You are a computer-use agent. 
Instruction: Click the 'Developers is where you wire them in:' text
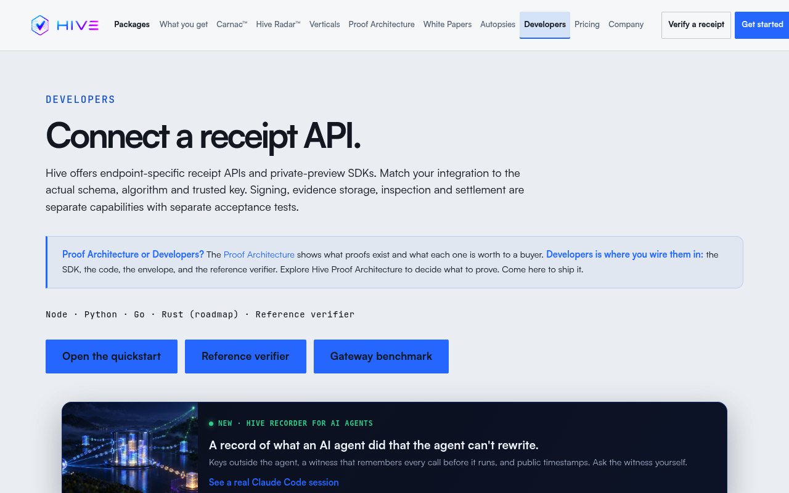tap(624, 255)
